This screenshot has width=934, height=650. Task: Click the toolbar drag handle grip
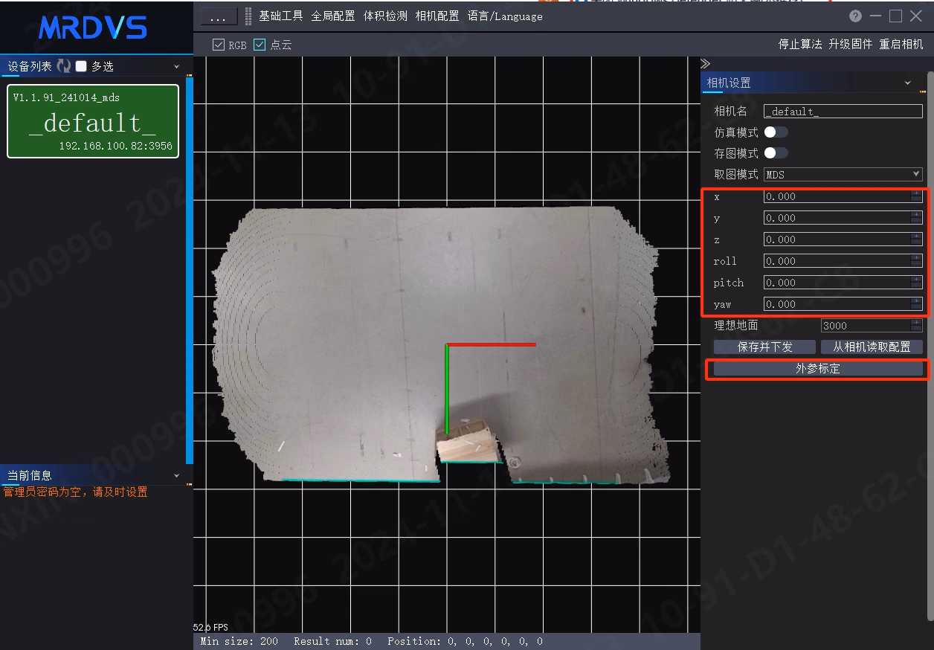click(x=248, y=16)
